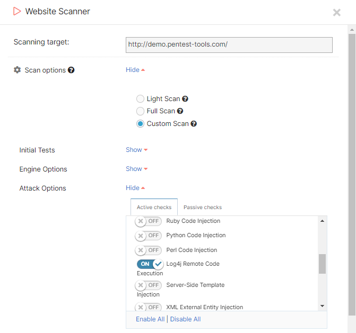Image resolution: width=356 pixels, height=333 pixels.
Task: Switch to the Passive checks tab
Action: (x=203, y=208)
